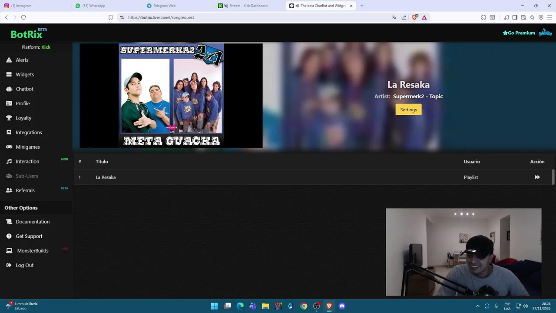Go back in browser history
Image resolution: width=556 pixels, height=313 pixels.
6,17
